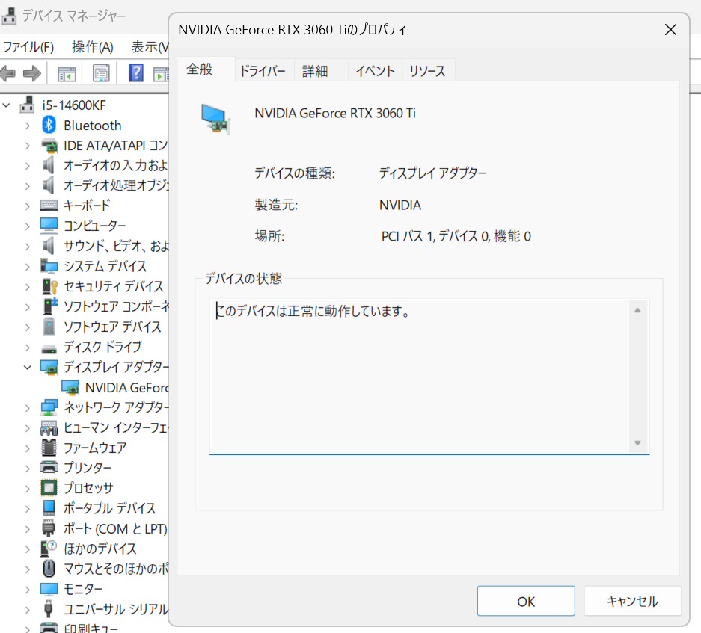Select the ソフトウェア コンポーネント tree item
Image resolution: width=701 pixels, height=633 pixels.
(x=116, y=306)
